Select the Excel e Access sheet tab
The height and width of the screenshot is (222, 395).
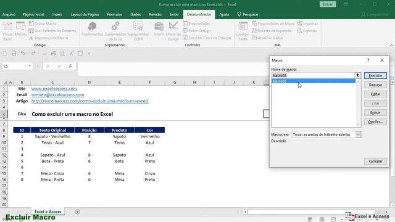coord(48,212)
